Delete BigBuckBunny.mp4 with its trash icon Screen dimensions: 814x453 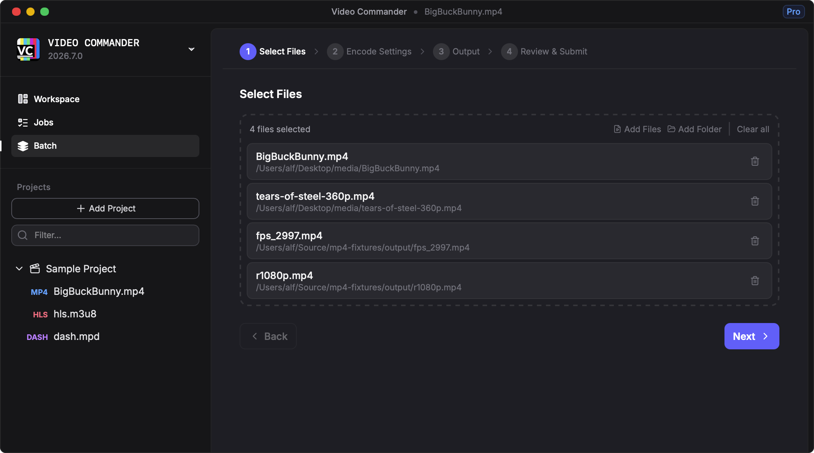[x=755, y=162]
